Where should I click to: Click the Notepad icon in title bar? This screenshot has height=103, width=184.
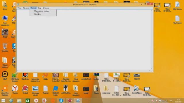18,5
